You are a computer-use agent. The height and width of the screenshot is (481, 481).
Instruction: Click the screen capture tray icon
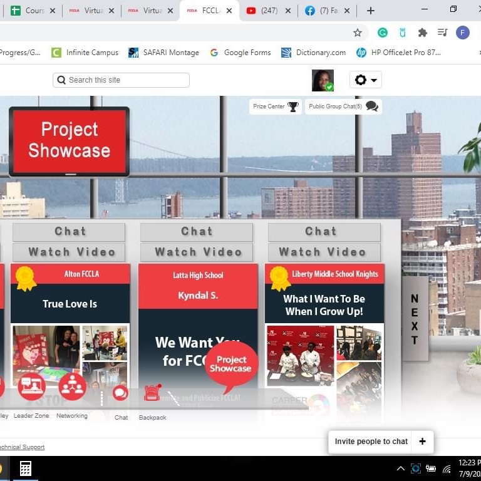click(x=416, y=468)
